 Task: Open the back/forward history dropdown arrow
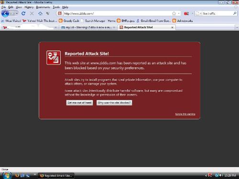tap(17, 14)
